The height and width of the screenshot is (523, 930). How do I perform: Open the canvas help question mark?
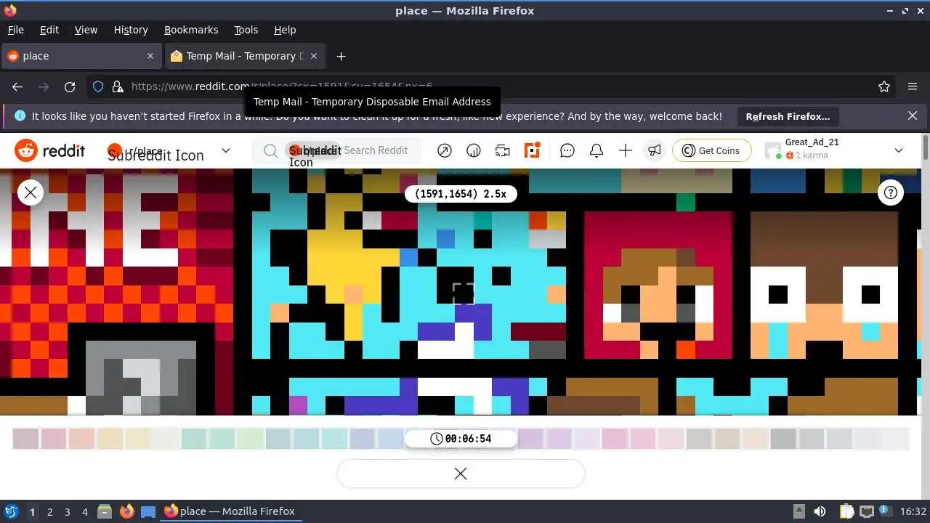(891, 192)
